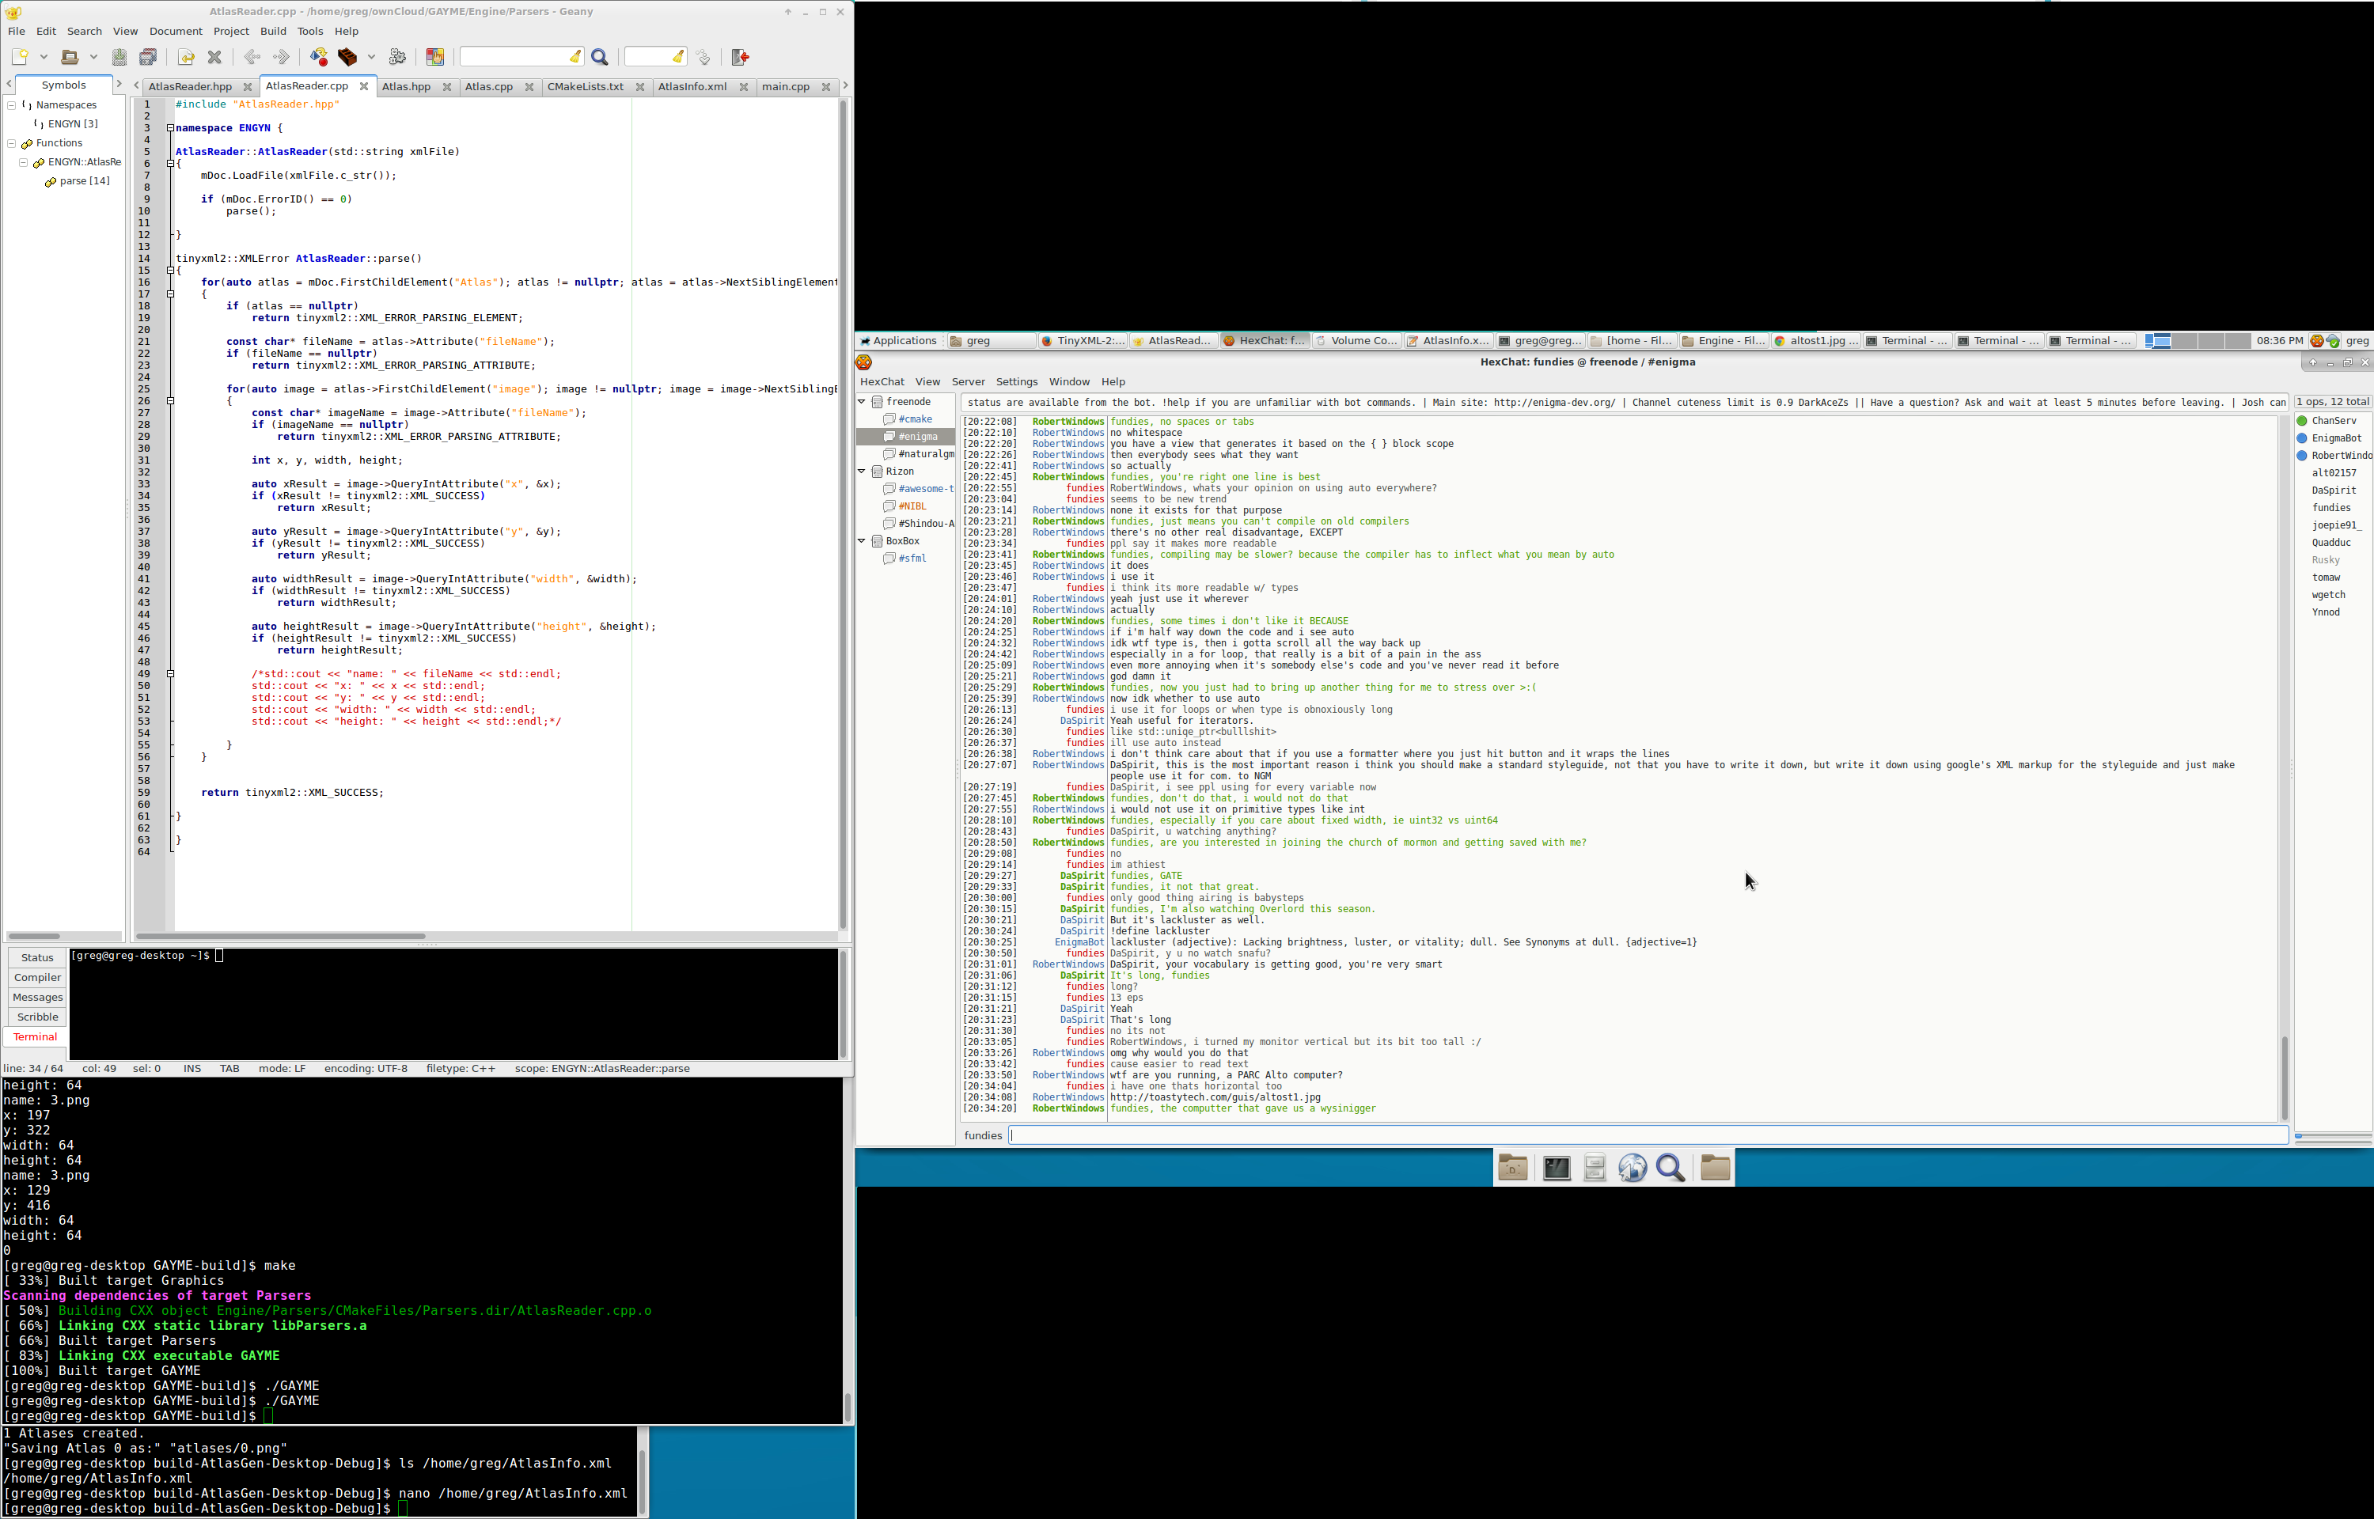2374x1519 pixels.
Task: Open the color chooser toolbar icon
Action: tap(435, 57)
